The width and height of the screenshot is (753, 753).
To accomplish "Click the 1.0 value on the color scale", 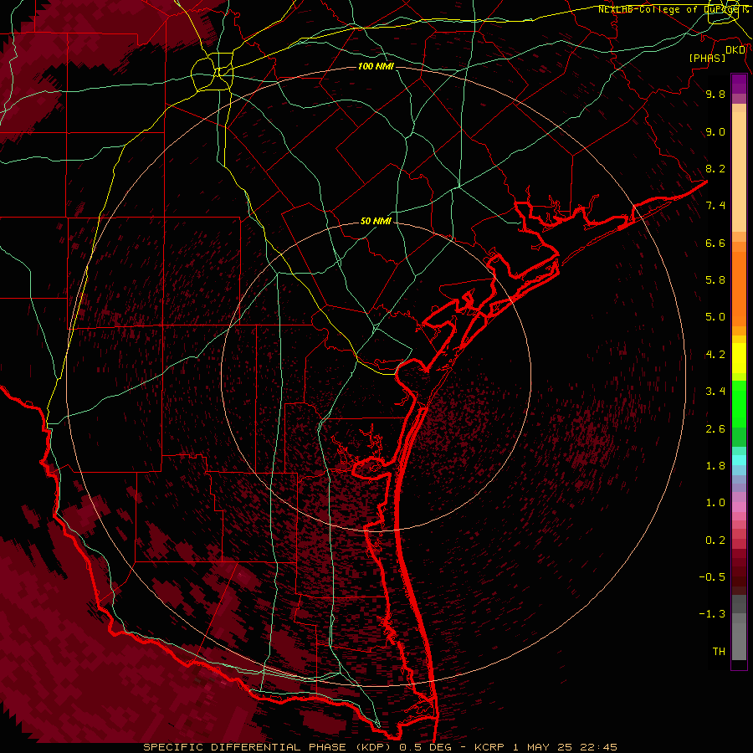I will [715, 502].
